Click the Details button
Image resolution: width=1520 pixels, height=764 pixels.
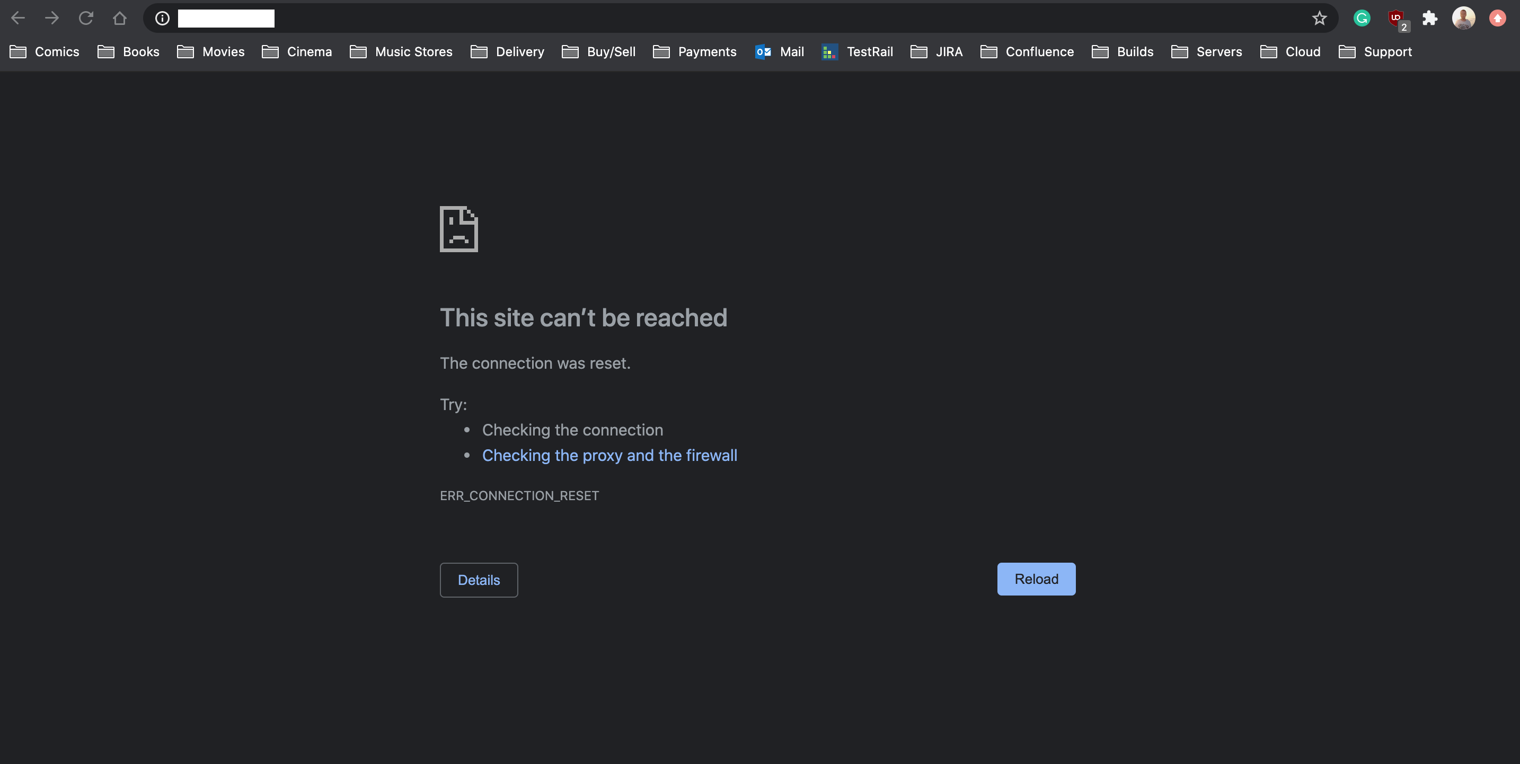(479, 580)
